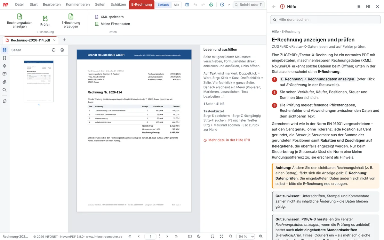Click the fullscreen expand icon
Image resolution: width=384 pixels, height=240 pixels.
[x=221, y=236]
